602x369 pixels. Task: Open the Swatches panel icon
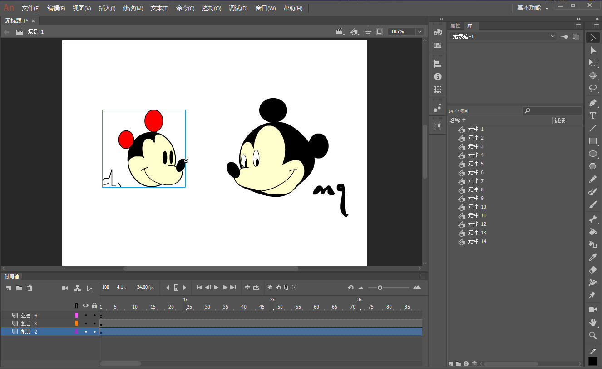coord(438,45)
